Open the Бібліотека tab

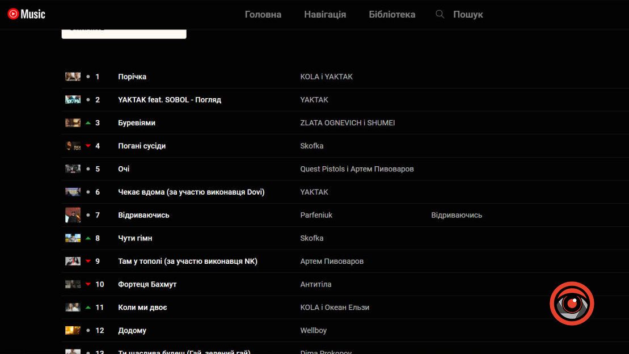(x=392, y=14)
